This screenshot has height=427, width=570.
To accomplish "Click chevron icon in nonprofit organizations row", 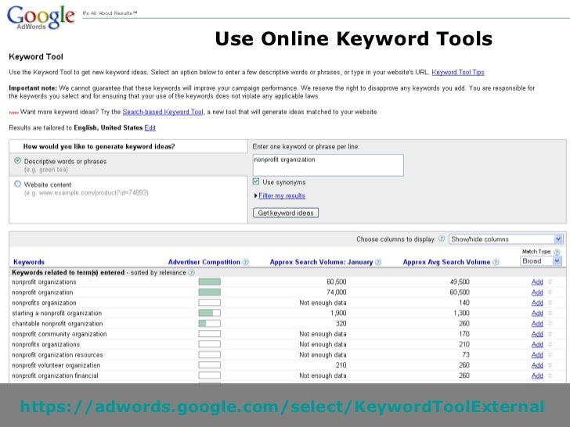I will (x=550, y=282).
